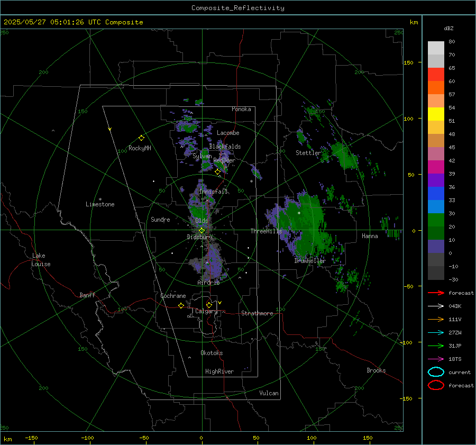Click the yellow diamond marker at Didsbury
The width and height of the screenshot is (476, 445).
pyautogui.click(x=202, y=231)
